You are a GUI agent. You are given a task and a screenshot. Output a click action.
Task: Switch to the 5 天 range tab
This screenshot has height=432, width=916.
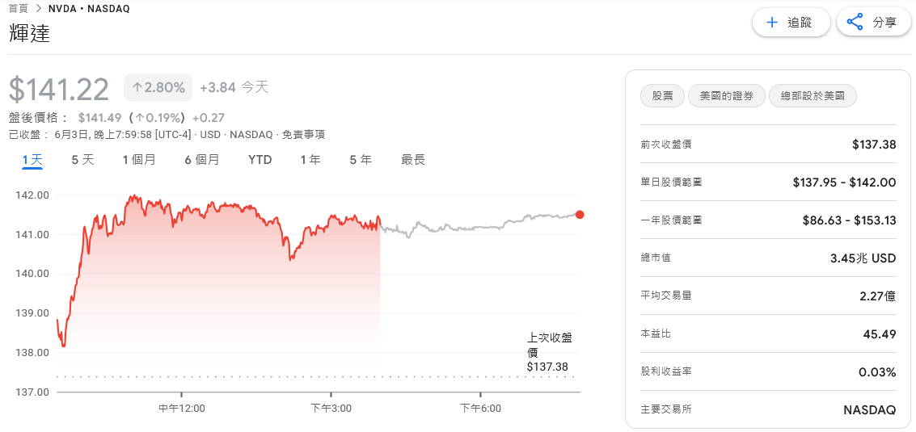[82, 160]
